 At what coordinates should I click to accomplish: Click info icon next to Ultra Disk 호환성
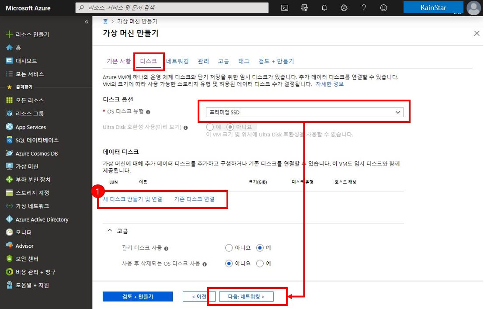[x=185, y=128]
